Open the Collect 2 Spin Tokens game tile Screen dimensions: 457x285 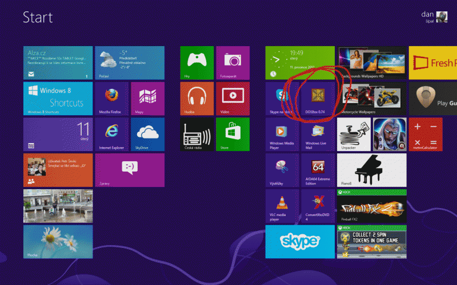pos(372,242)
